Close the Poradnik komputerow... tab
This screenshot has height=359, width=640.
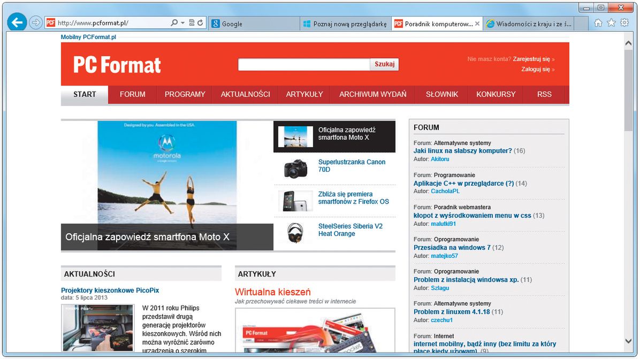(477, 24)
